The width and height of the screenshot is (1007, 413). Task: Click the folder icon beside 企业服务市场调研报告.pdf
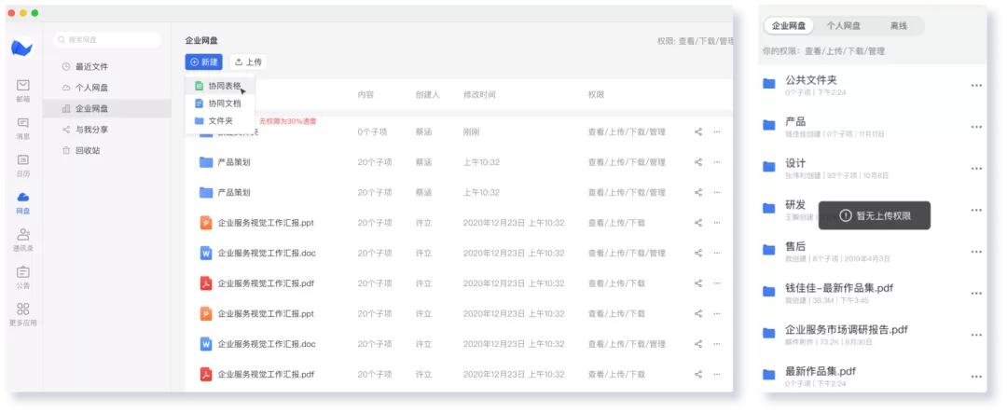[x=768, y=334]
